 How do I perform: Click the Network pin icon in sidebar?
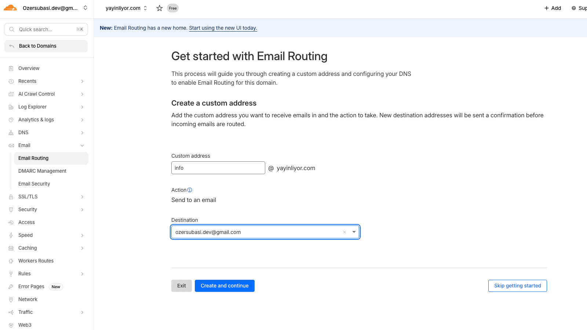pyautogui.click(x=11, y=300)
